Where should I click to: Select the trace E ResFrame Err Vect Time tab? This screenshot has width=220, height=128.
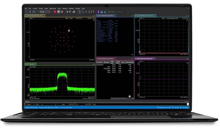pyautogui.click(x=145, y=16)
